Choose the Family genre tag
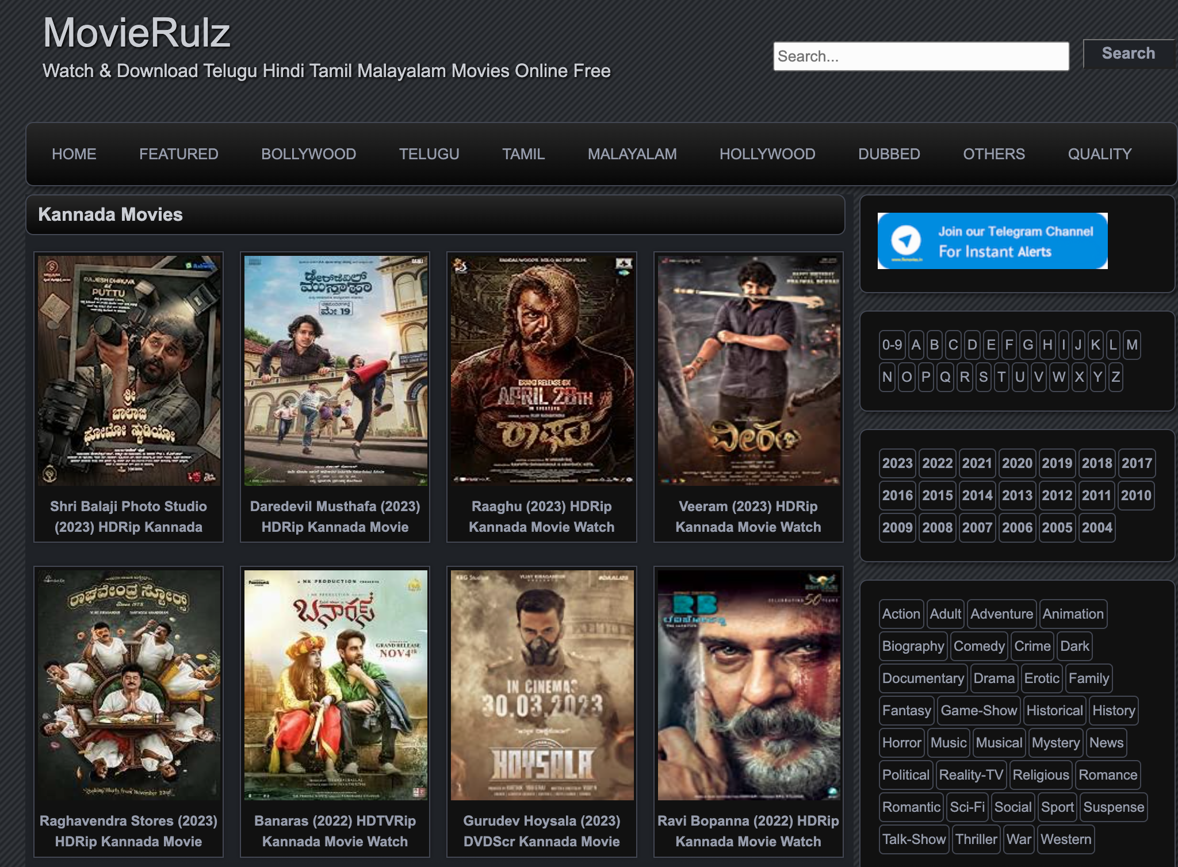1178x867 pixels. coord(1088,678)
